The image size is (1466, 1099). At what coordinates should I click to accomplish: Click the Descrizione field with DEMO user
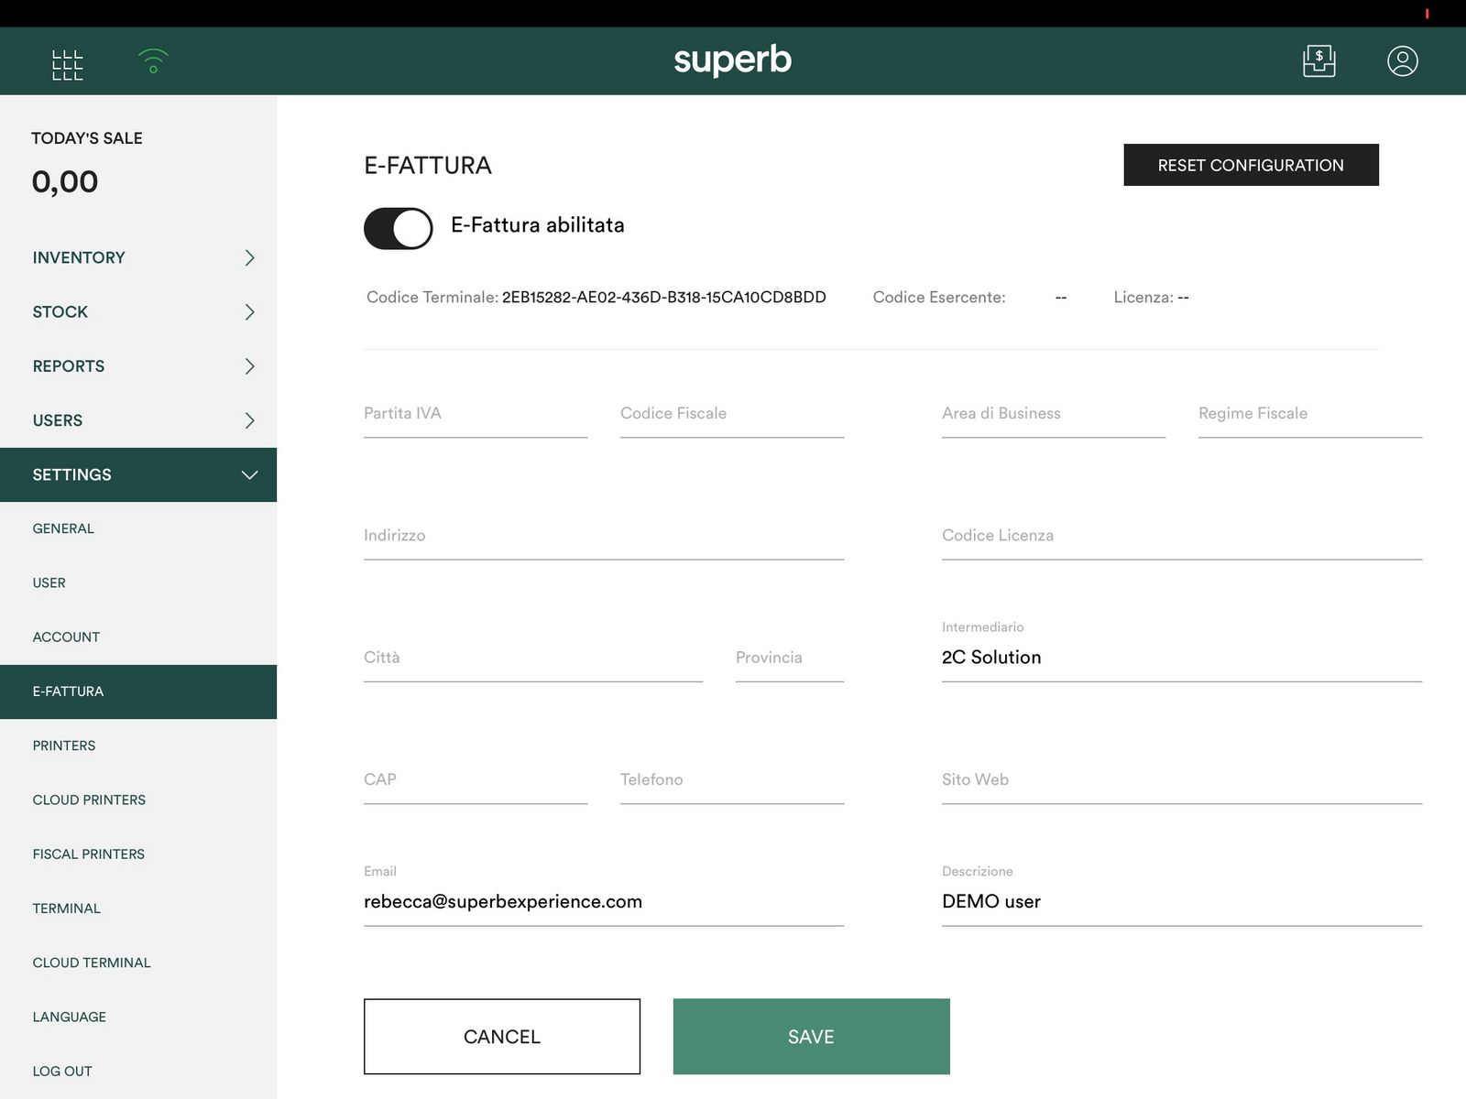pos(1182,896)
